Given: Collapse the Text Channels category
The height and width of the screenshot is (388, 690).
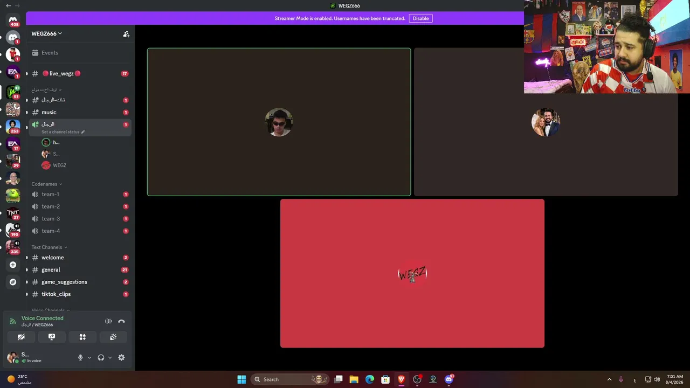Looking at the screenshot, I should click(x=49, y=247).
